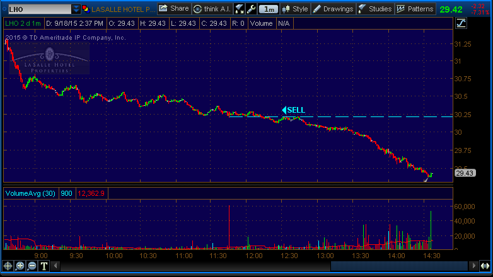Image resolution: width=493 pixels, height=277 pixels.
Task: Open the Style menu
Action: (295, 9)
